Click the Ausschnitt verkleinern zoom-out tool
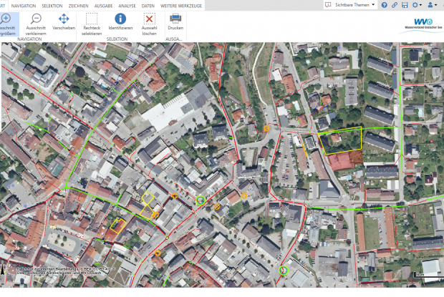Viewport: 444px width, 297px height. point(36,23)
